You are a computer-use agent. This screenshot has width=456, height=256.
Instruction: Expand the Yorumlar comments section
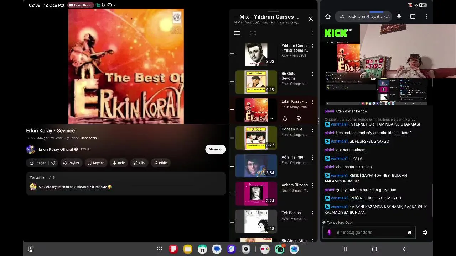(126, 183)
